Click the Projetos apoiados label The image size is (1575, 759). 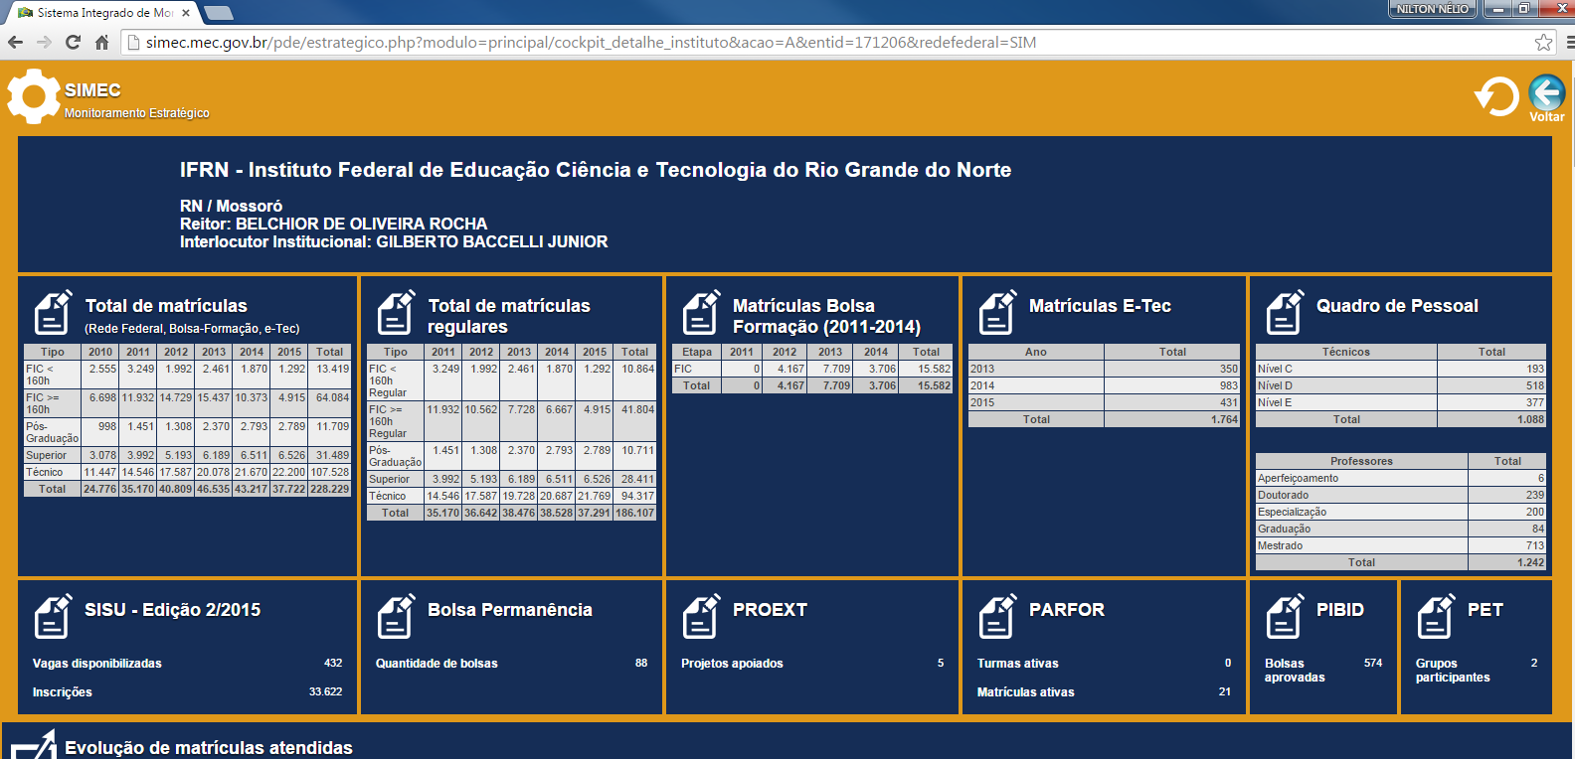pos(732,664)
